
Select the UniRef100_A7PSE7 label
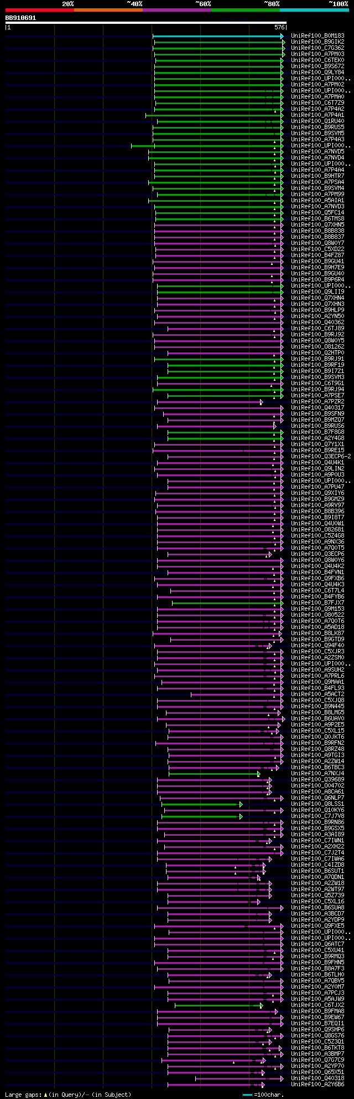click(x=317, y=396)
